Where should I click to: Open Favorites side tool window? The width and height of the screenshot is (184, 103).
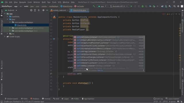[x=2, y=76]
